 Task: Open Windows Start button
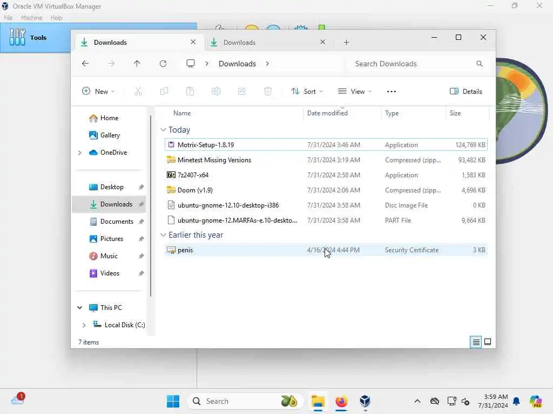173,401
